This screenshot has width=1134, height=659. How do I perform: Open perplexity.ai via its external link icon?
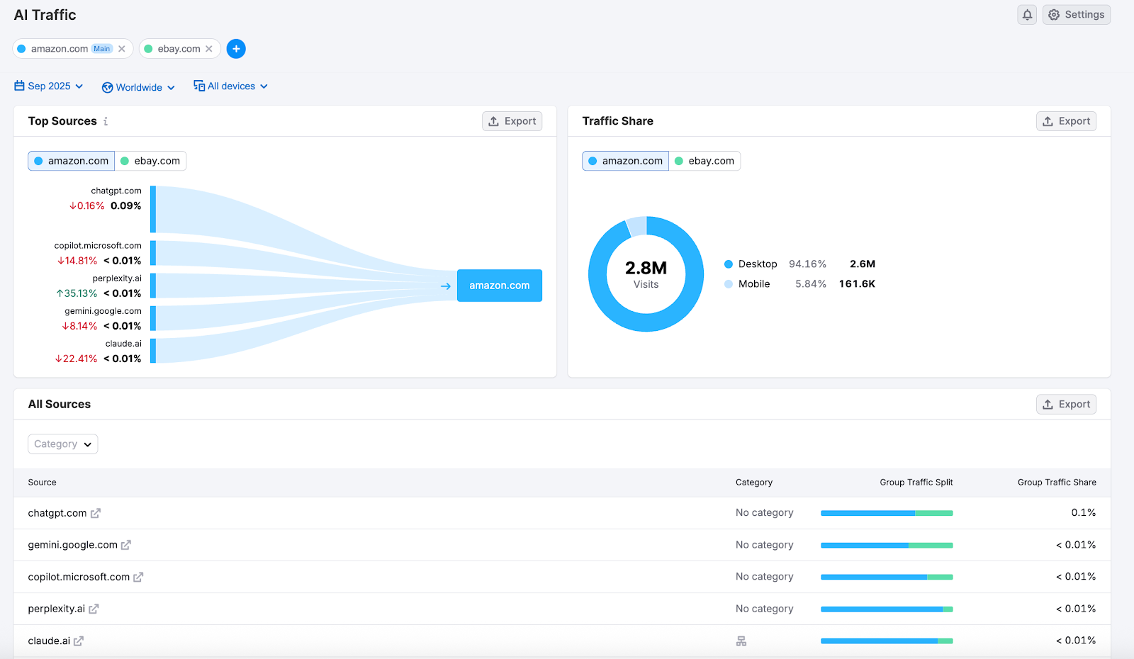point(94,609)
